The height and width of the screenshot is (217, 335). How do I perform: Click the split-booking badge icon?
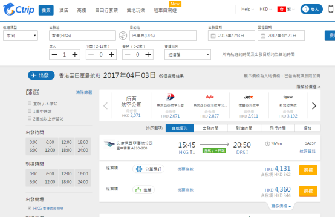[139, 169]
